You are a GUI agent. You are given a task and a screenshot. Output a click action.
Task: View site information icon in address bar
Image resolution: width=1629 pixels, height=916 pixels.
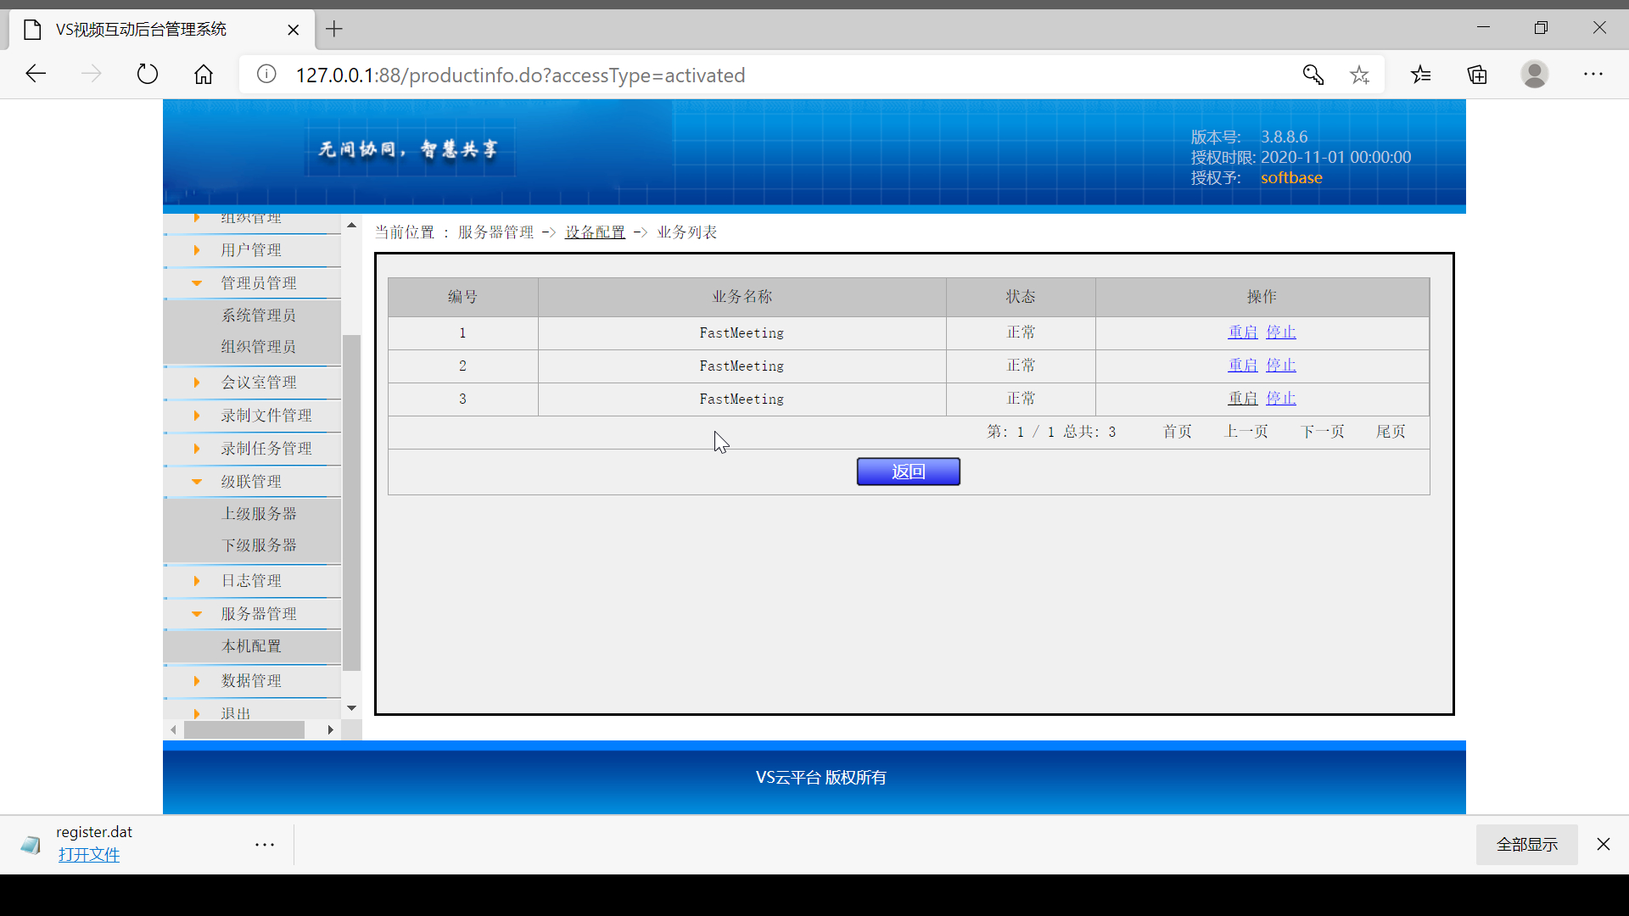[x=266, y=75]
